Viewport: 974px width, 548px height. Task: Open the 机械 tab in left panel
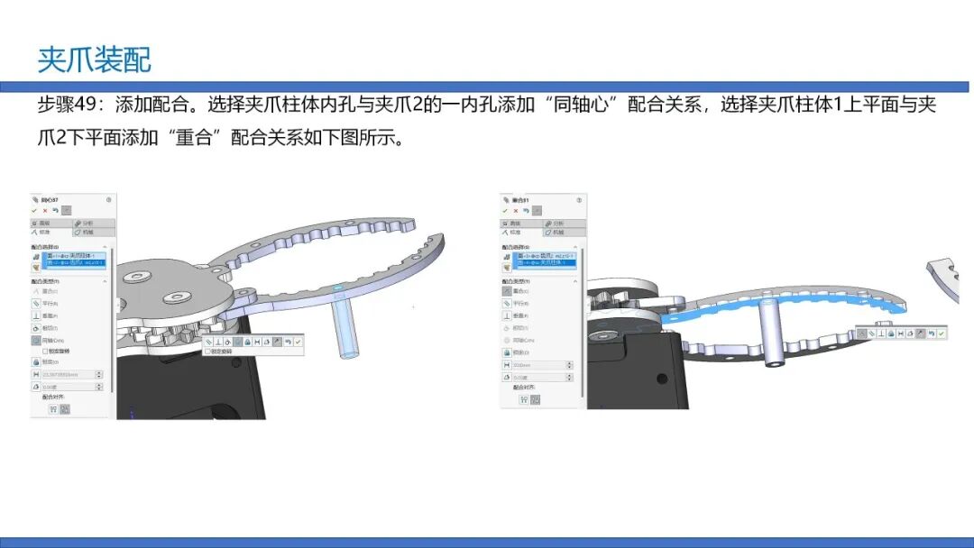pyautogui.click(x=94, y=232)
